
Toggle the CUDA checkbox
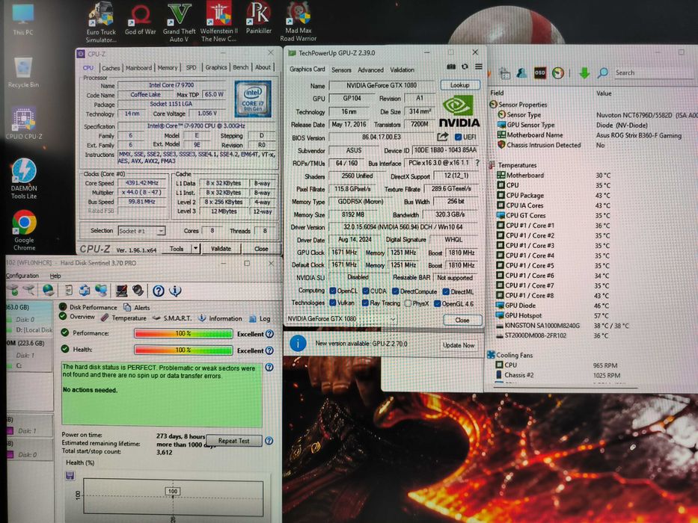(x=366, y=291)
